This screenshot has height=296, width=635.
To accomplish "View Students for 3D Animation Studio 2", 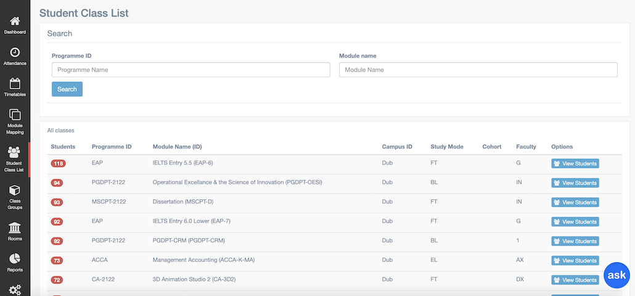I will pyautogui.click(x=575, y=280).
